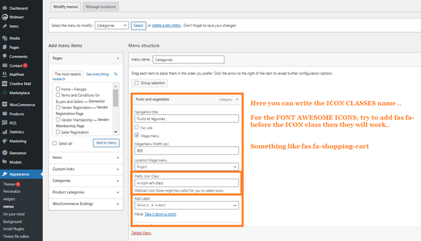Open the Personalize submenu item
The image size is (421, 241).
12,191
